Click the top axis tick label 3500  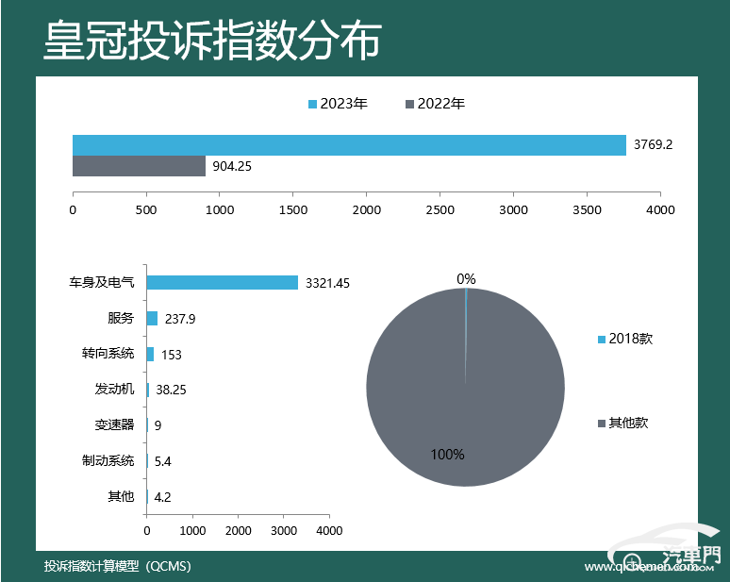587,210
